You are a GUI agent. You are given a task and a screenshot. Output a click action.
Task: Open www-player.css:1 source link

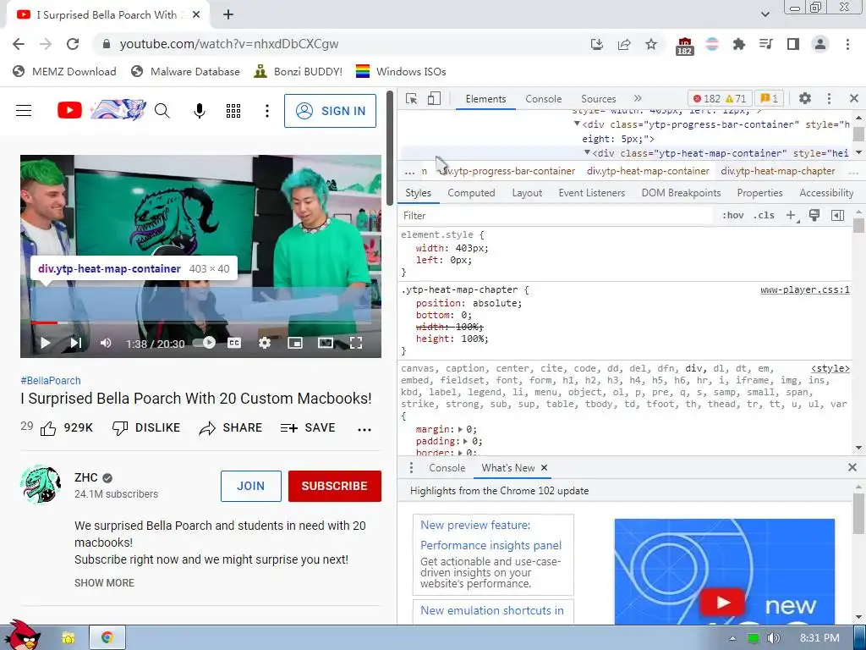(805, 289)
